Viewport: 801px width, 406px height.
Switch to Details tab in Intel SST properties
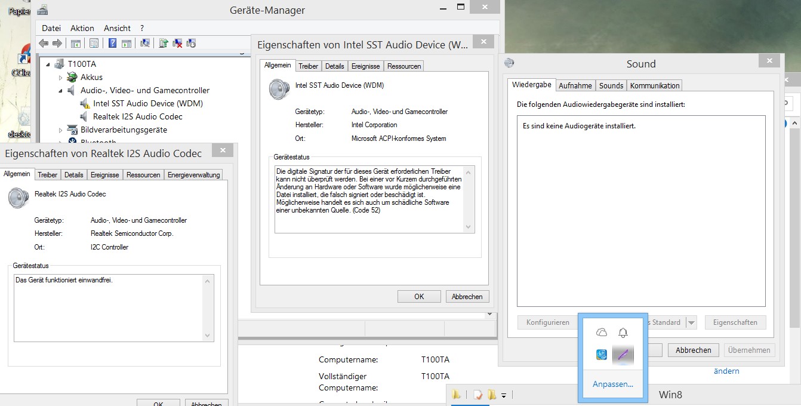(x=335, y=66)
